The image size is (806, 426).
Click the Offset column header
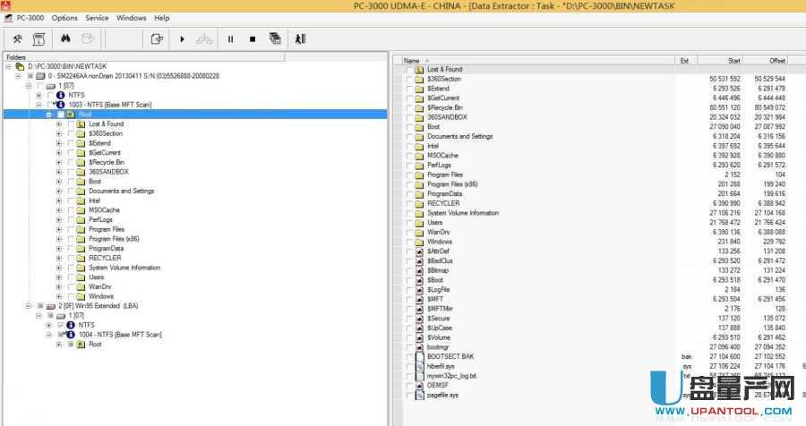point(776,60)
